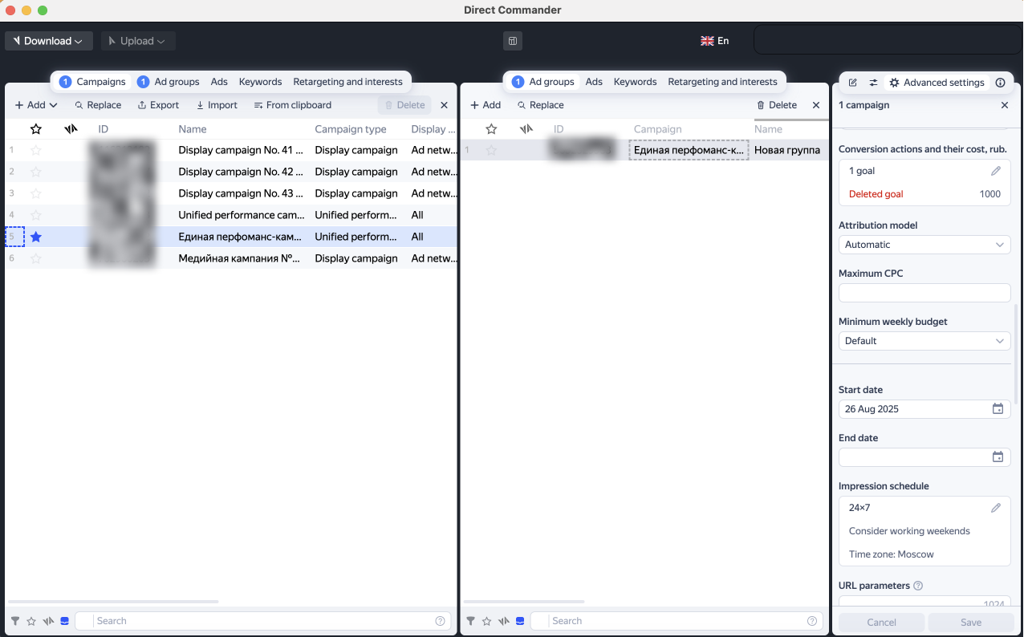Click Export in the campaigns toolbar

(158, 105)
